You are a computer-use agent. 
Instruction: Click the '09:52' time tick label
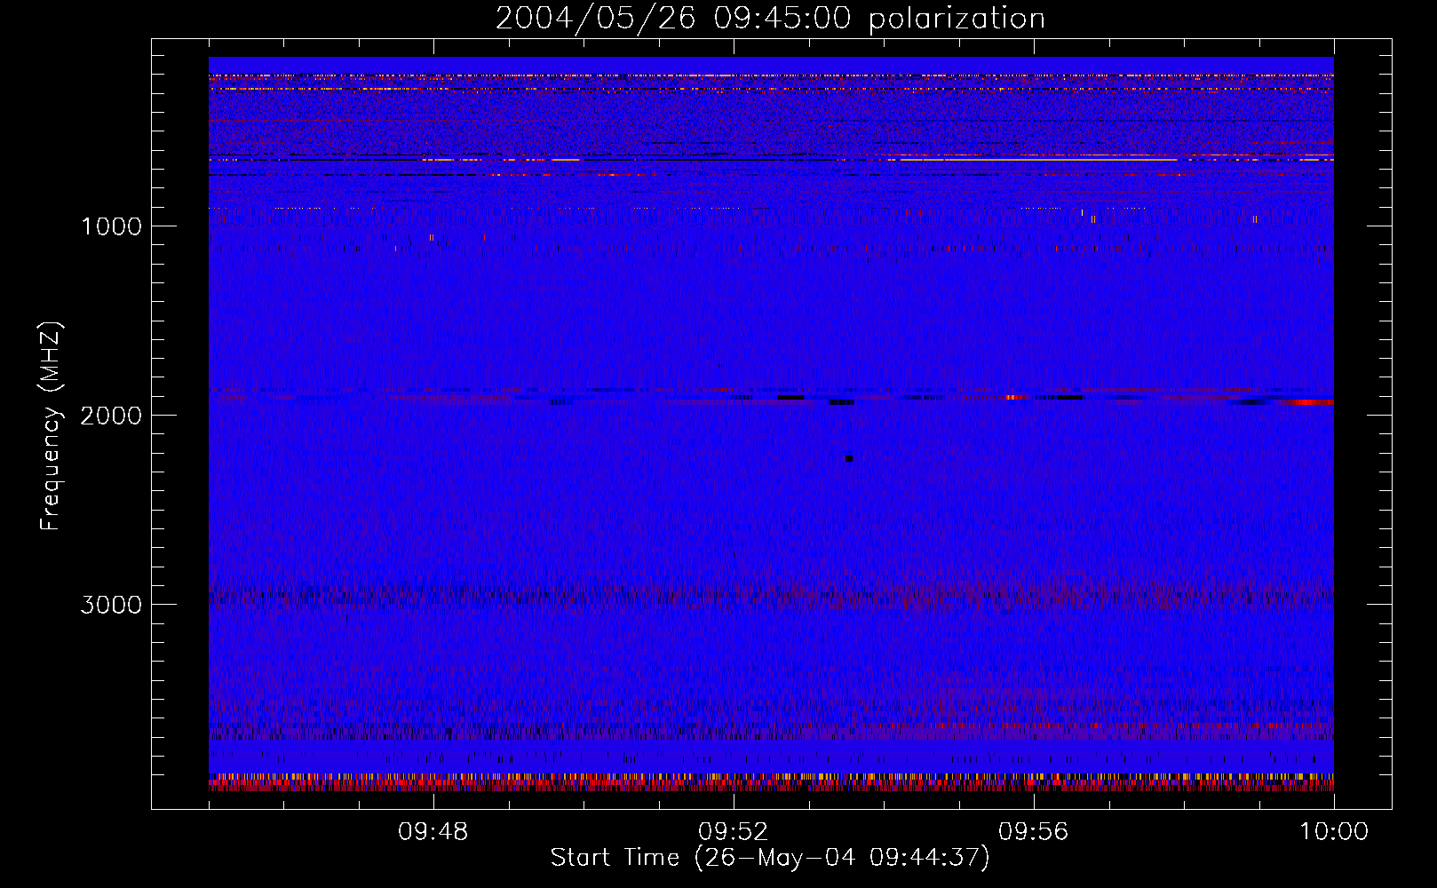click(734, 832)
